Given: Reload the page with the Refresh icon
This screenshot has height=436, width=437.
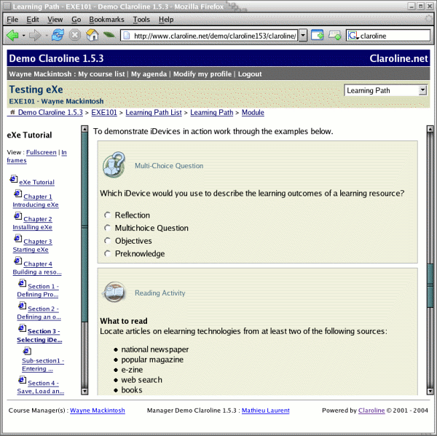Looking at the screenshot, I should [58, 36].
